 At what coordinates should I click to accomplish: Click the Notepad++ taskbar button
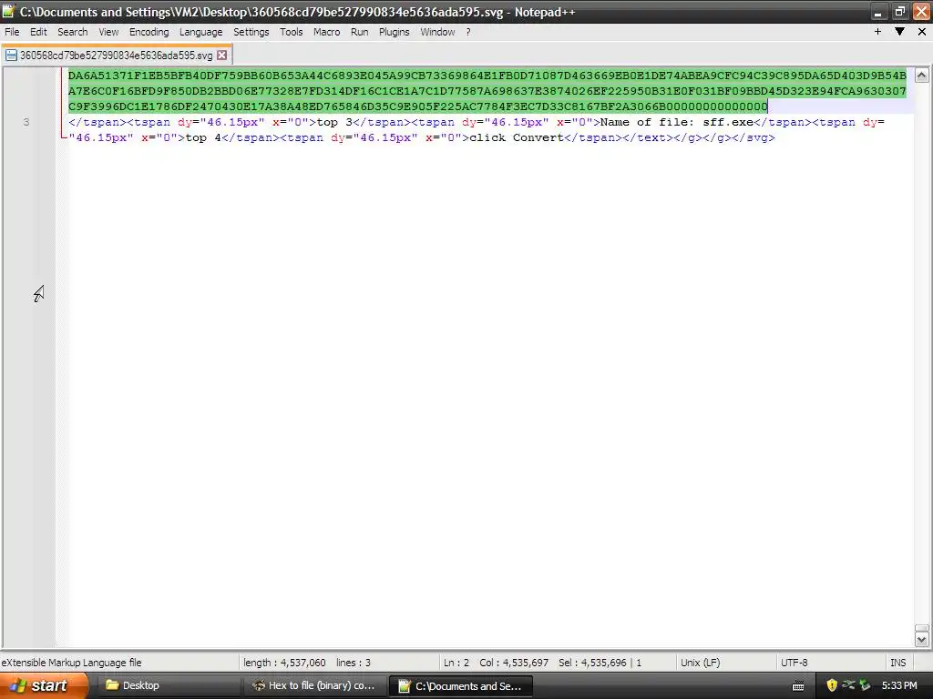tap(462, 686)
